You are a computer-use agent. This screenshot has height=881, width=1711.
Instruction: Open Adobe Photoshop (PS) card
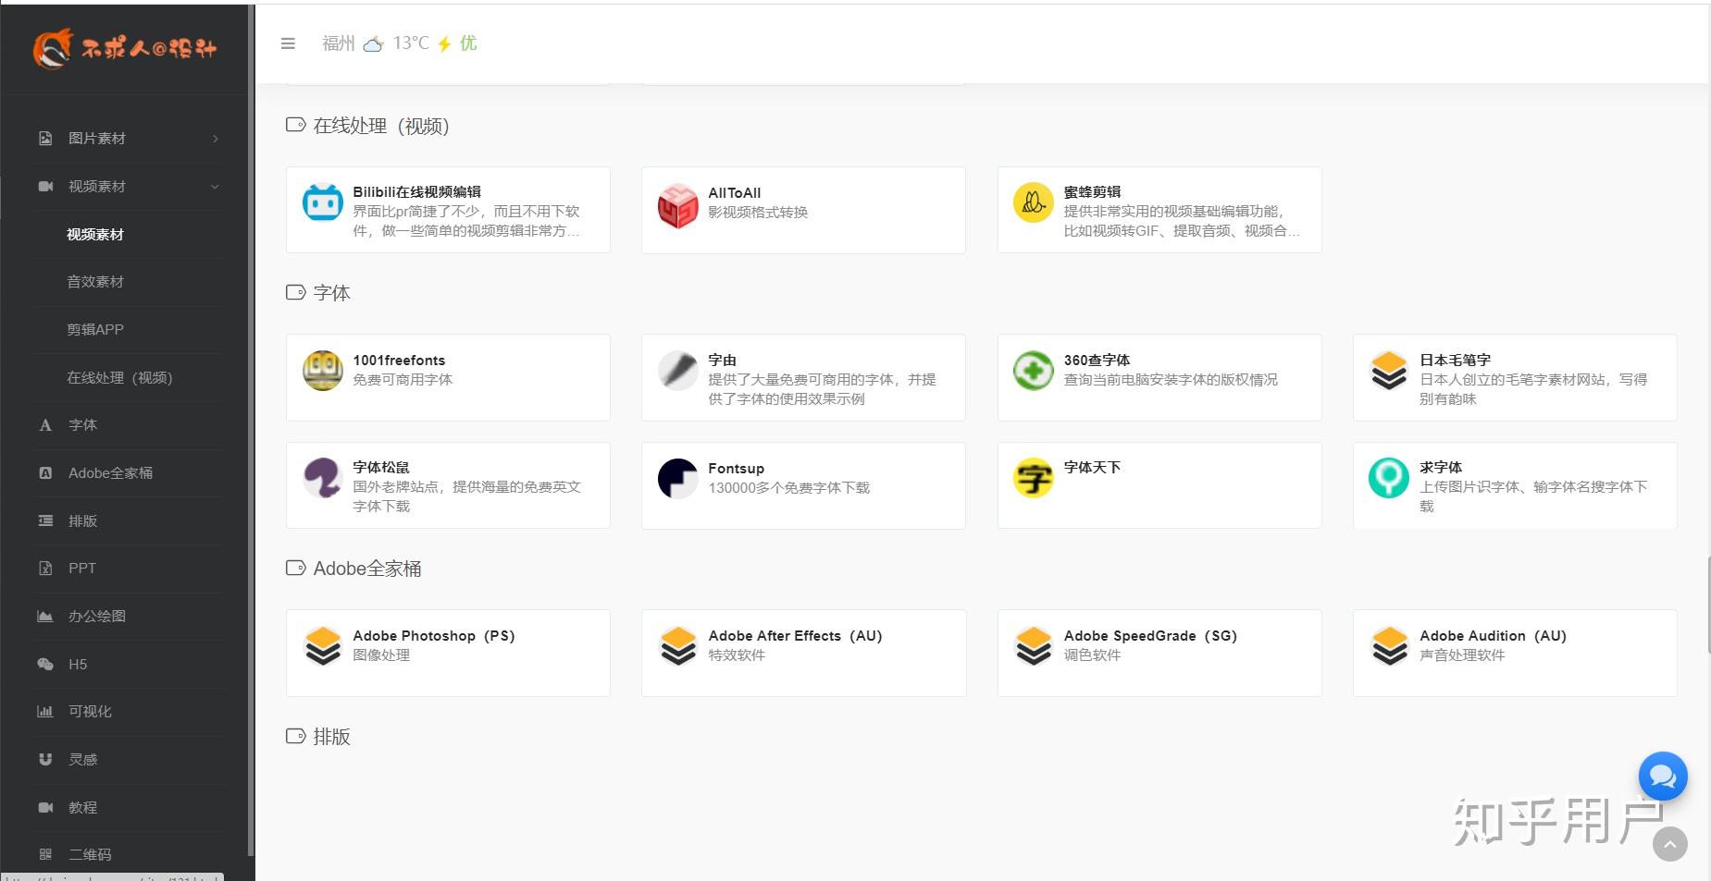[x=448, y=653]
